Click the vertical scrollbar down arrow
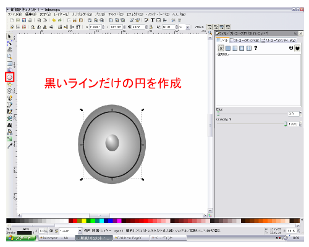Screen dimensions: 309x247 pyautogui.click(x=210, y=211)
